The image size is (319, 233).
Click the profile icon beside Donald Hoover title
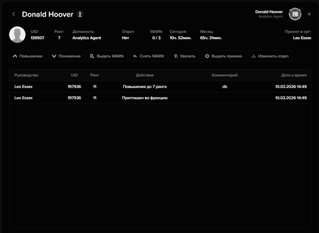click(80, 14)
